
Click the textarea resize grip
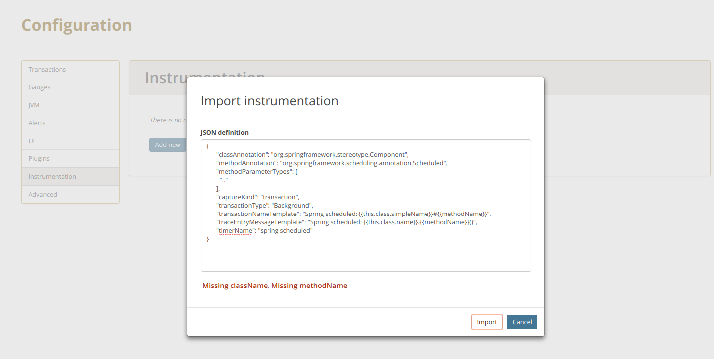[527, 268]
